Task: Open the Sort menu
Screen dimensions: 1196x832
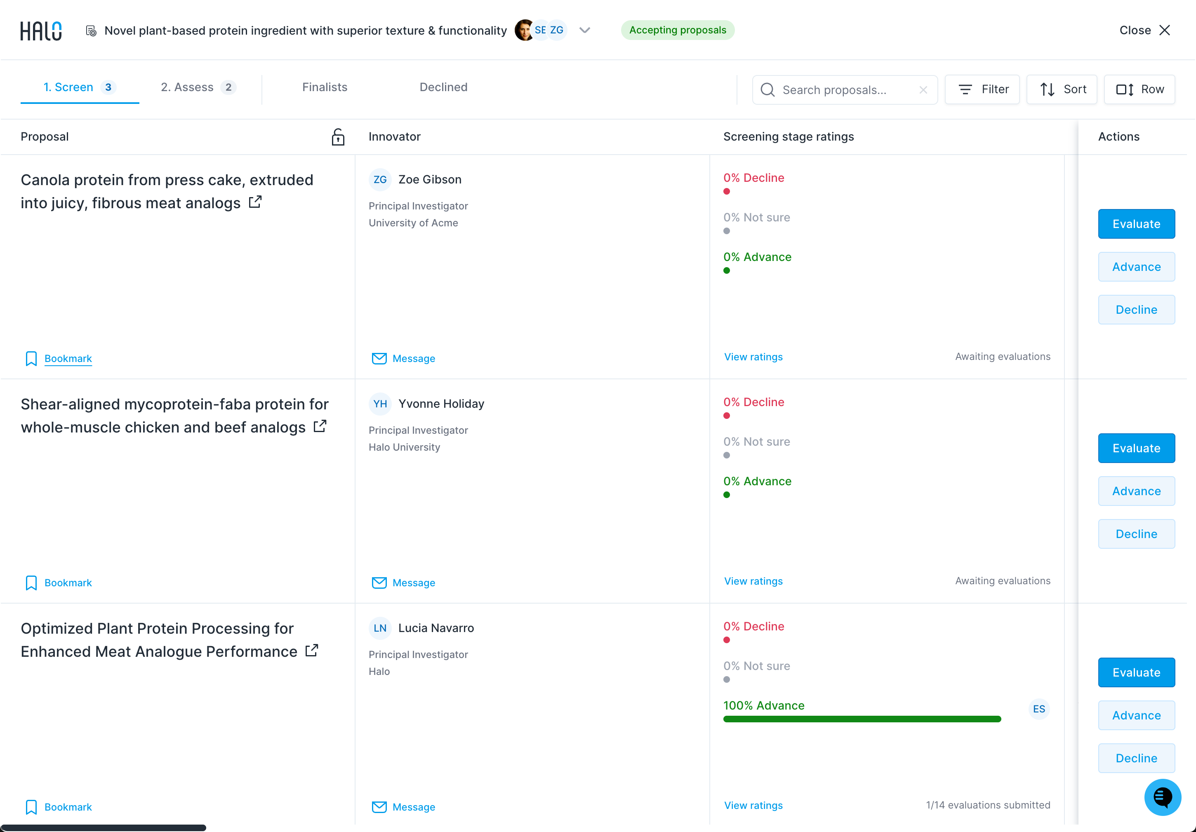Action: tap(1062, 89)
